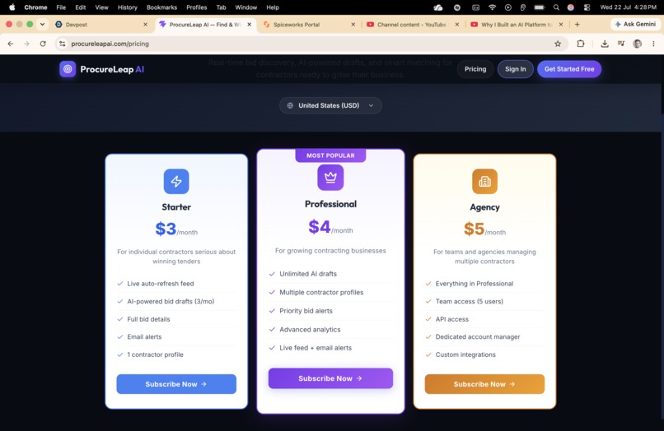
Task: Click the ProcureLeap AI brand name
Action: pos(112,69)
